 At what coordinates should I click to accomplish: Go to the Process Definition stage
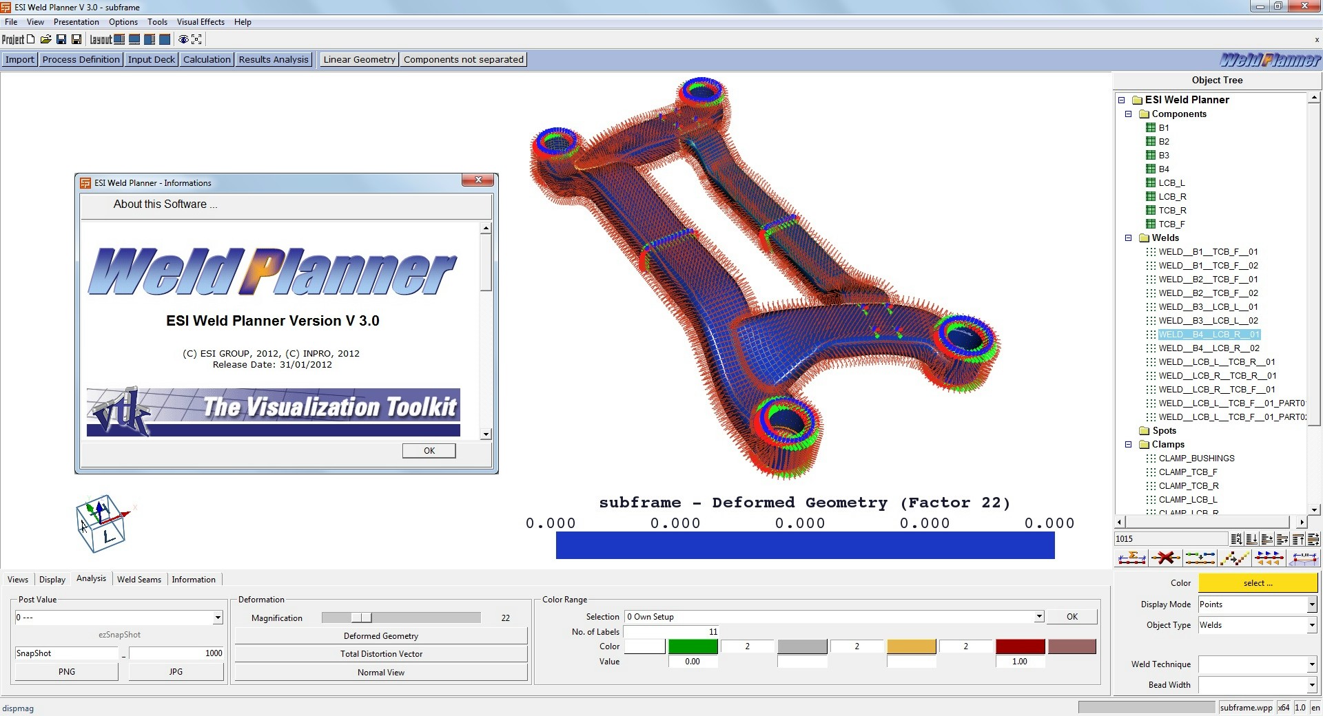[x=81, y=59]
